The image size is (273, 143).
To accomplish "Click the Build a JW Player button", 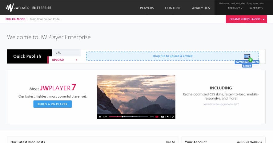I will pos(53,104).
